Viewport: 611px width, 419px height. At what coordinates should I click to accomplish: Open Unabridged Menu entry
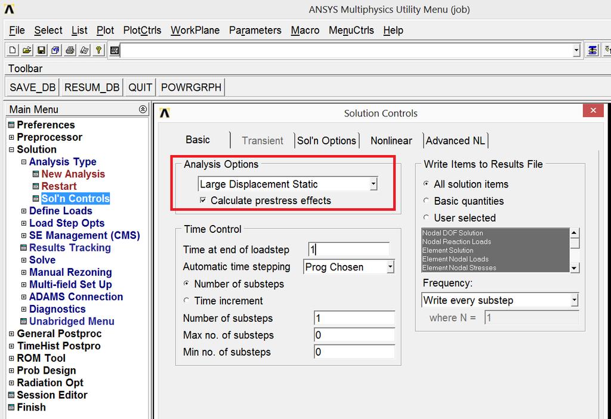[x=72, y=321]
